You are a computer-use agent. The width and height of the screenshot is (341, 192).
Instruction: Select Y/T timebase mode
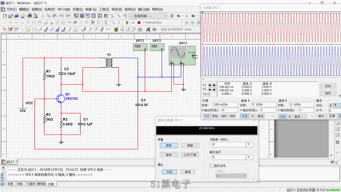coord(207,116)
